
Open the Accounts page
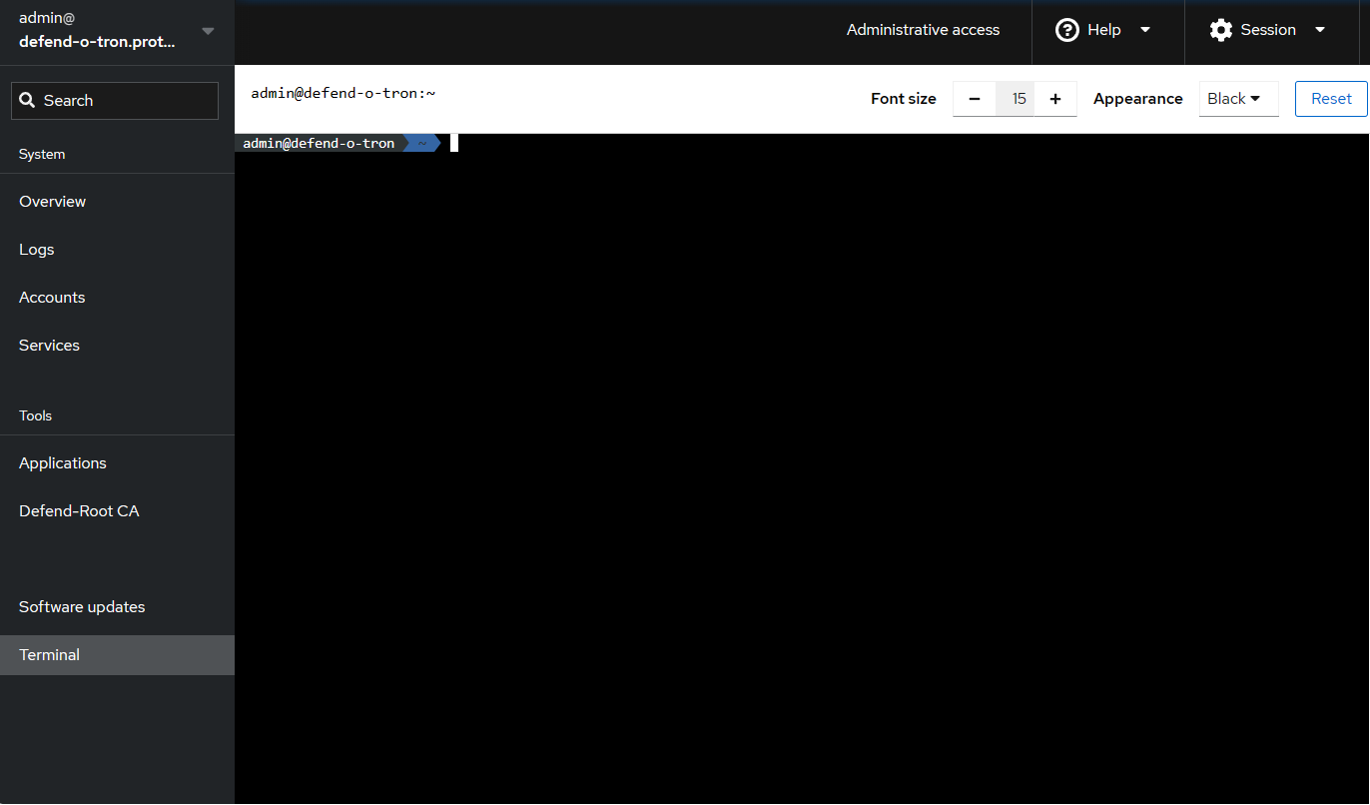[x=51, y=297]
